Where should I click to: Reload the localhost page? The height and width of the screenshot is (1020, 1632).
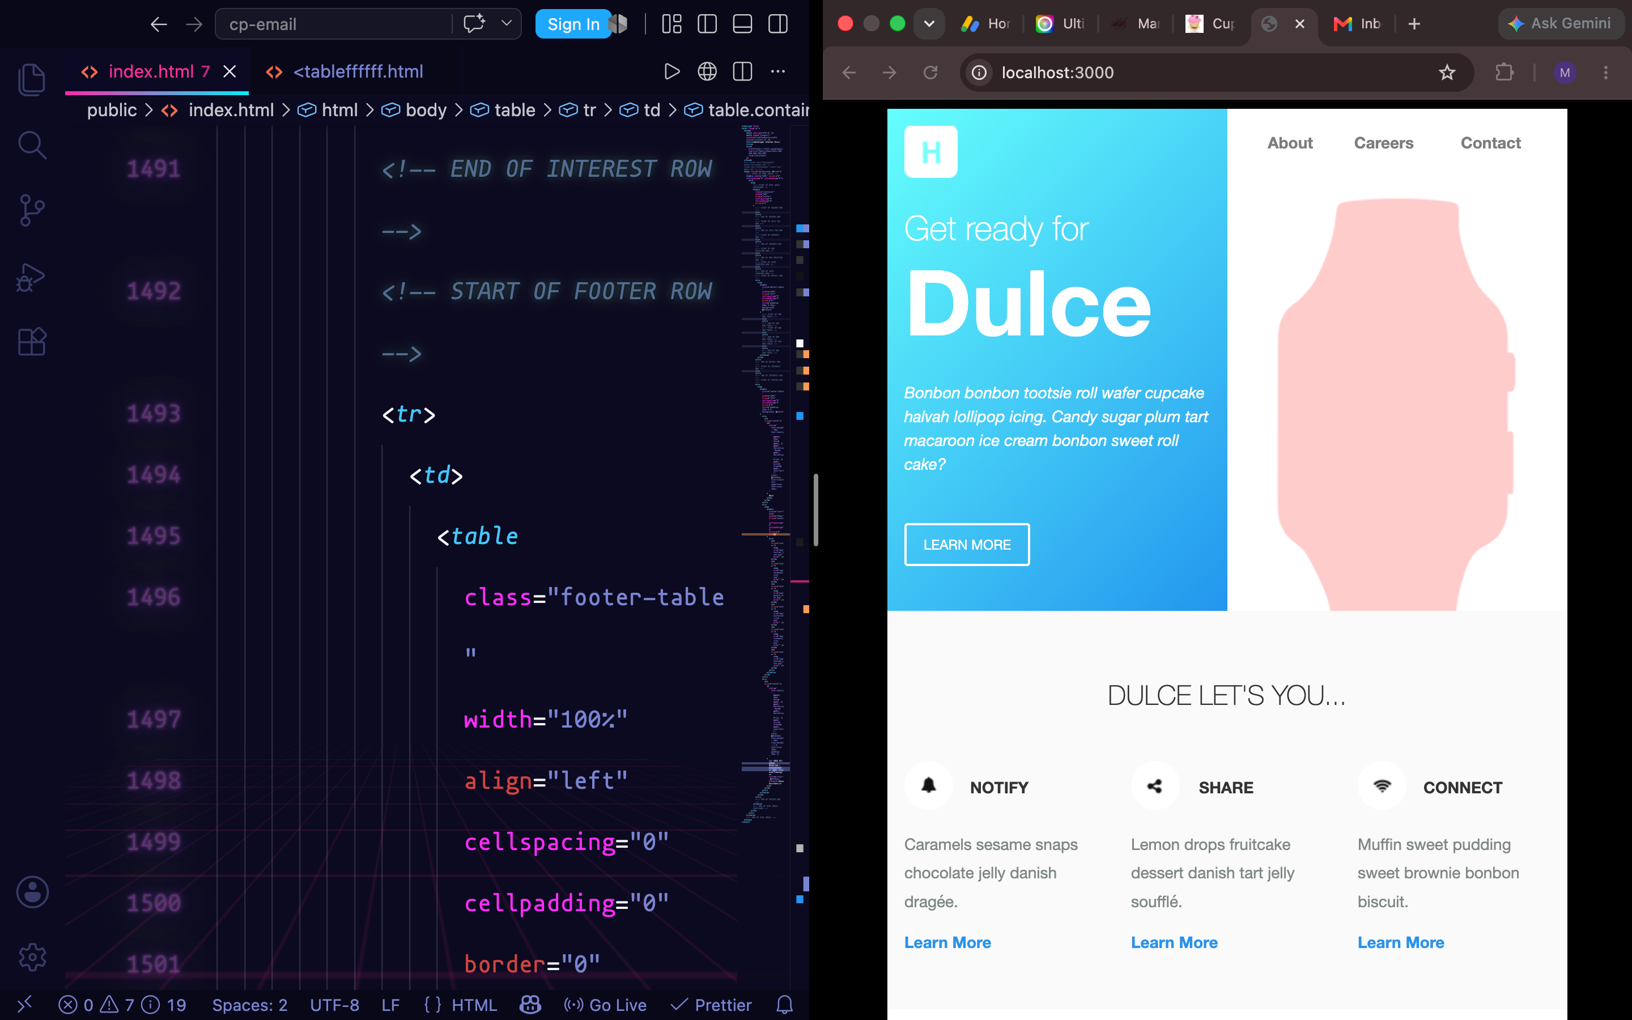[930, 72]
